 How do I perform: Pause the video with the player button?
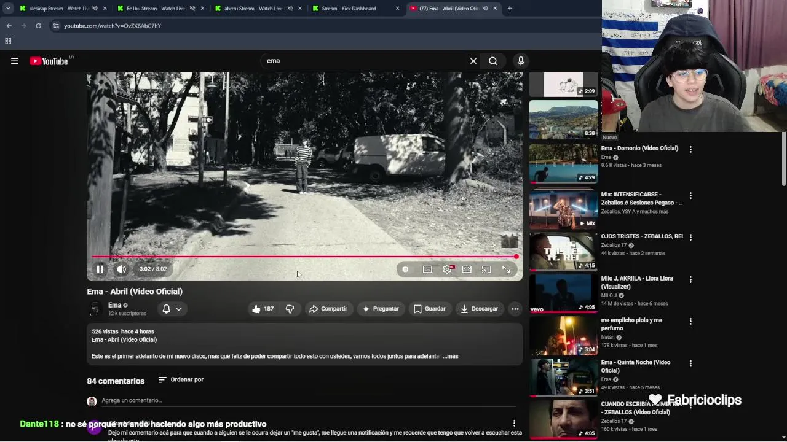click(x=100, y=269)
